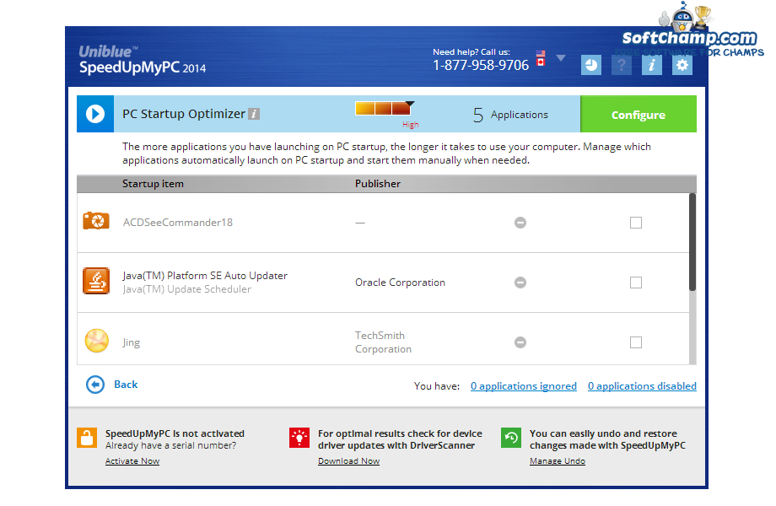Click the 1-877-958-9706 phone number
Image resolution: width=776 pixels, height=506 pixels.
point(481,65)
